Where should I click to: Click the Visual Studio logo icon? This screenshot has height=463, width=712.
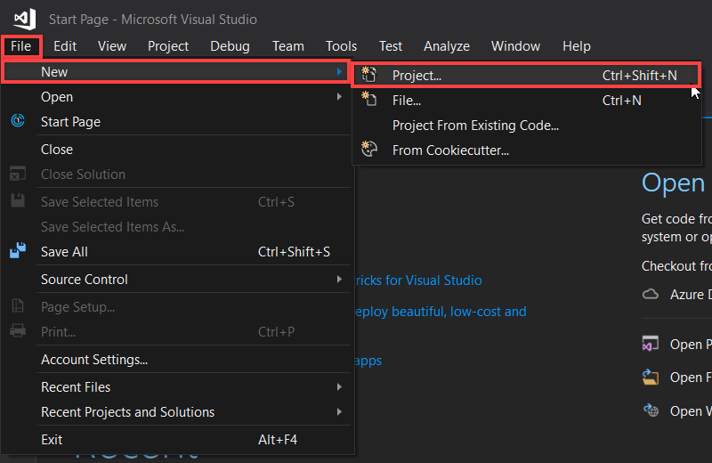(24, 18)
